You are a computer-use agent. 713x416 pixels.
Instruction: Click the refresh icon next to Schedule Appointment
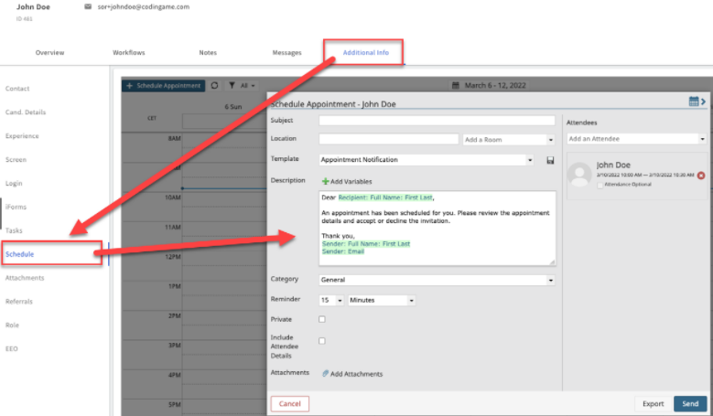(214, 85)
